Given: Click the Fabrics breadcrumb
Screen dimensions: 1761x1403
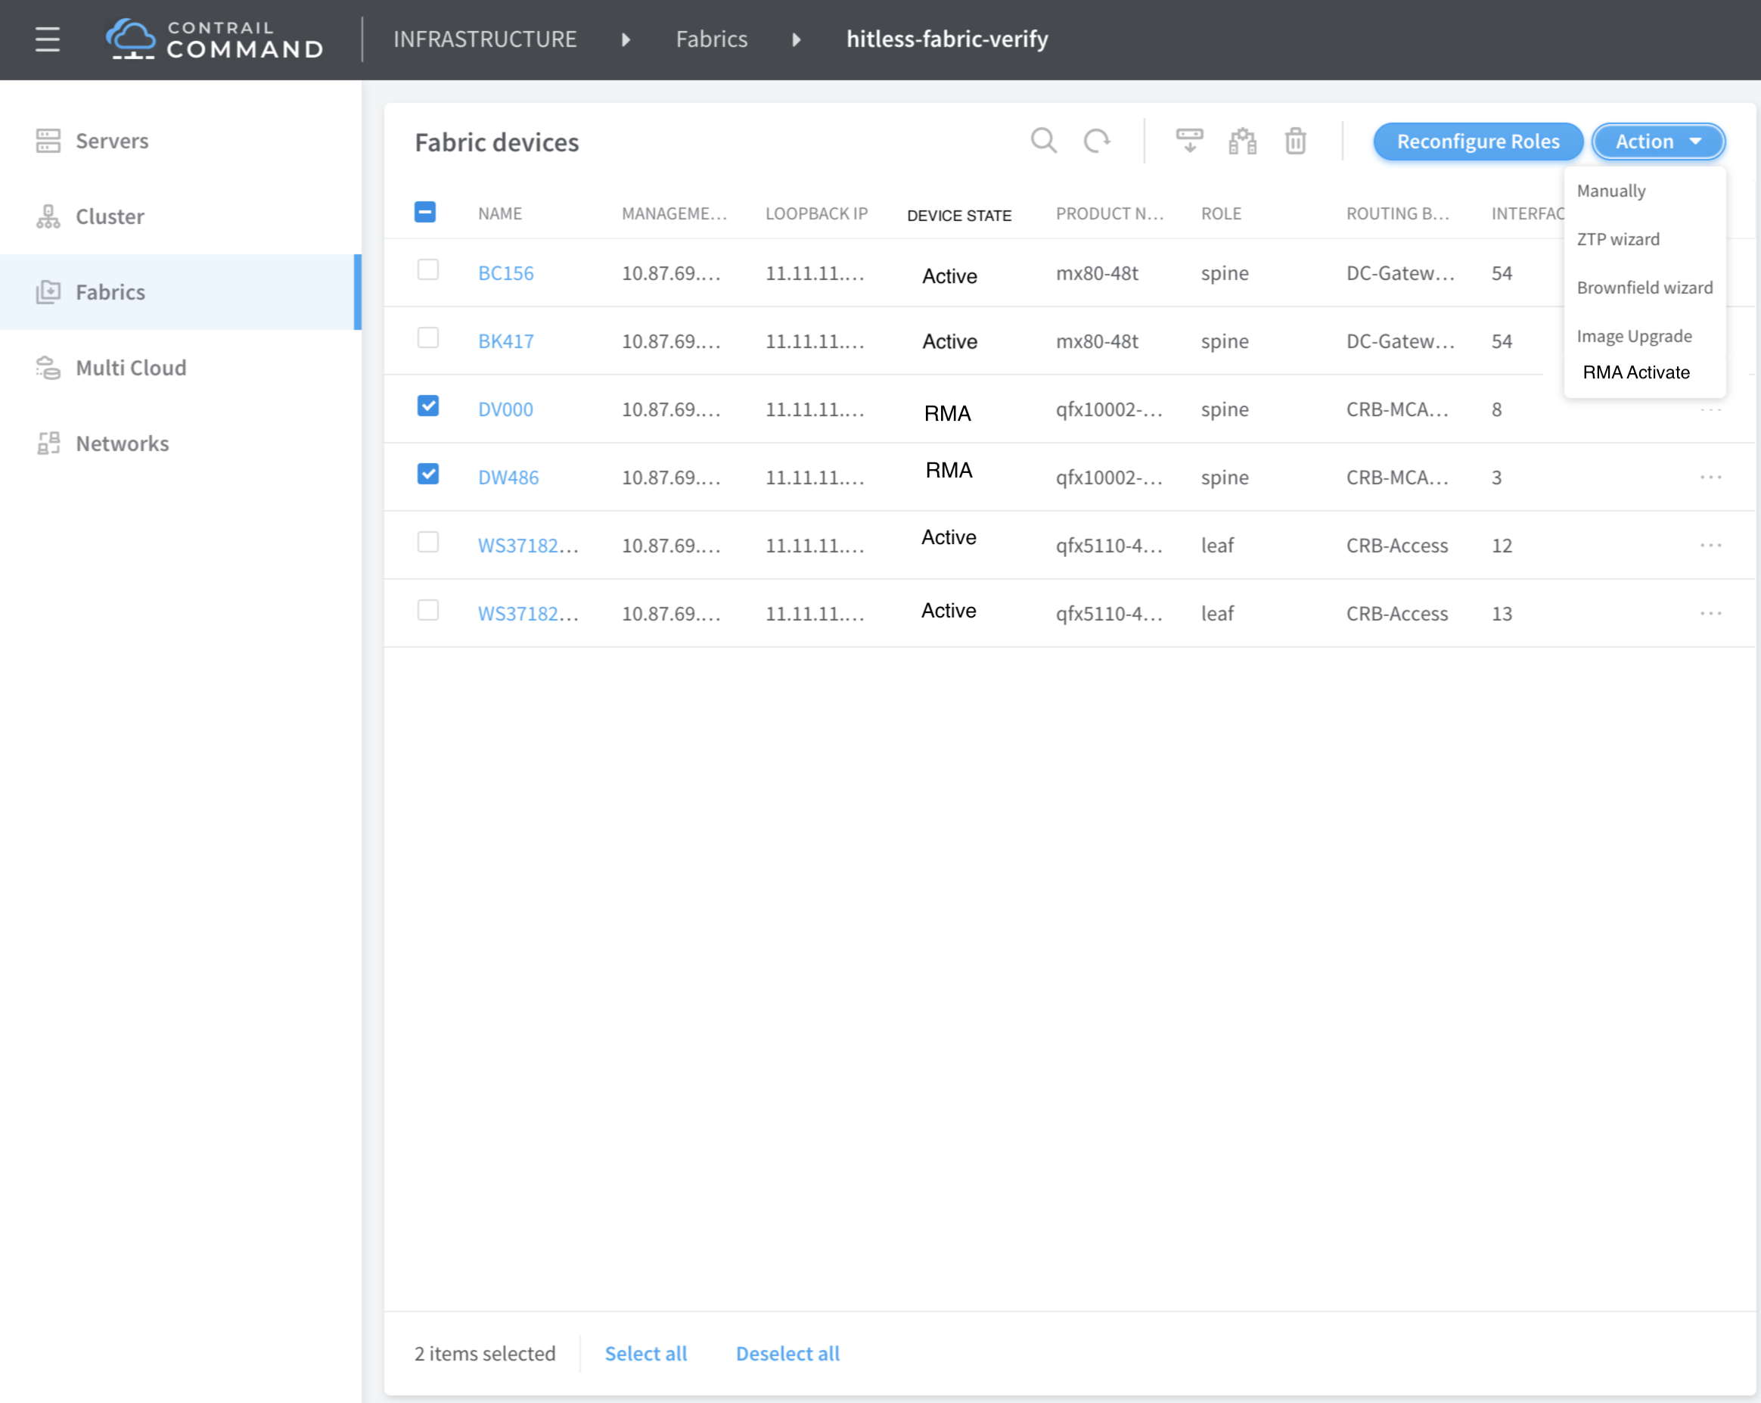Looking at the screenshot, I should (711, 39).
